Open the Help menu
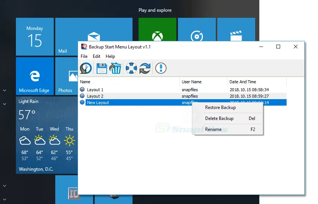This screenshot has width=318, height=204. click(110, 56)
